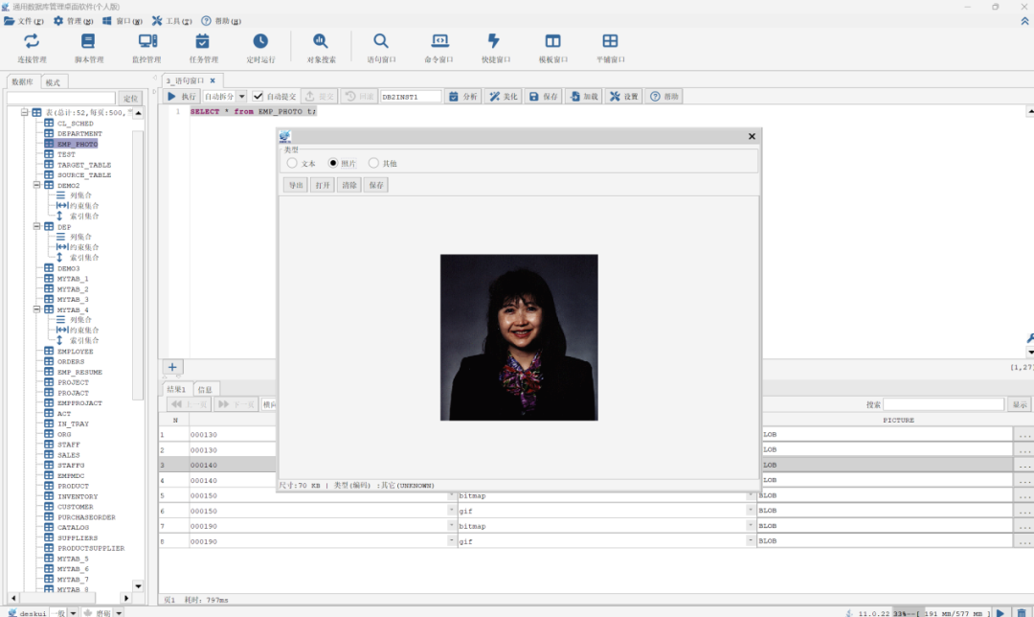1034x617 pixels.
Task: Click the 打开 open button in photo dialog
Action: click(323, 186)
